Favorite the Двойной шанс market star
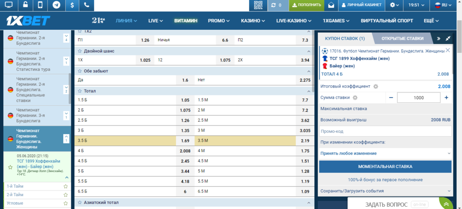 (x=79, y=51)
